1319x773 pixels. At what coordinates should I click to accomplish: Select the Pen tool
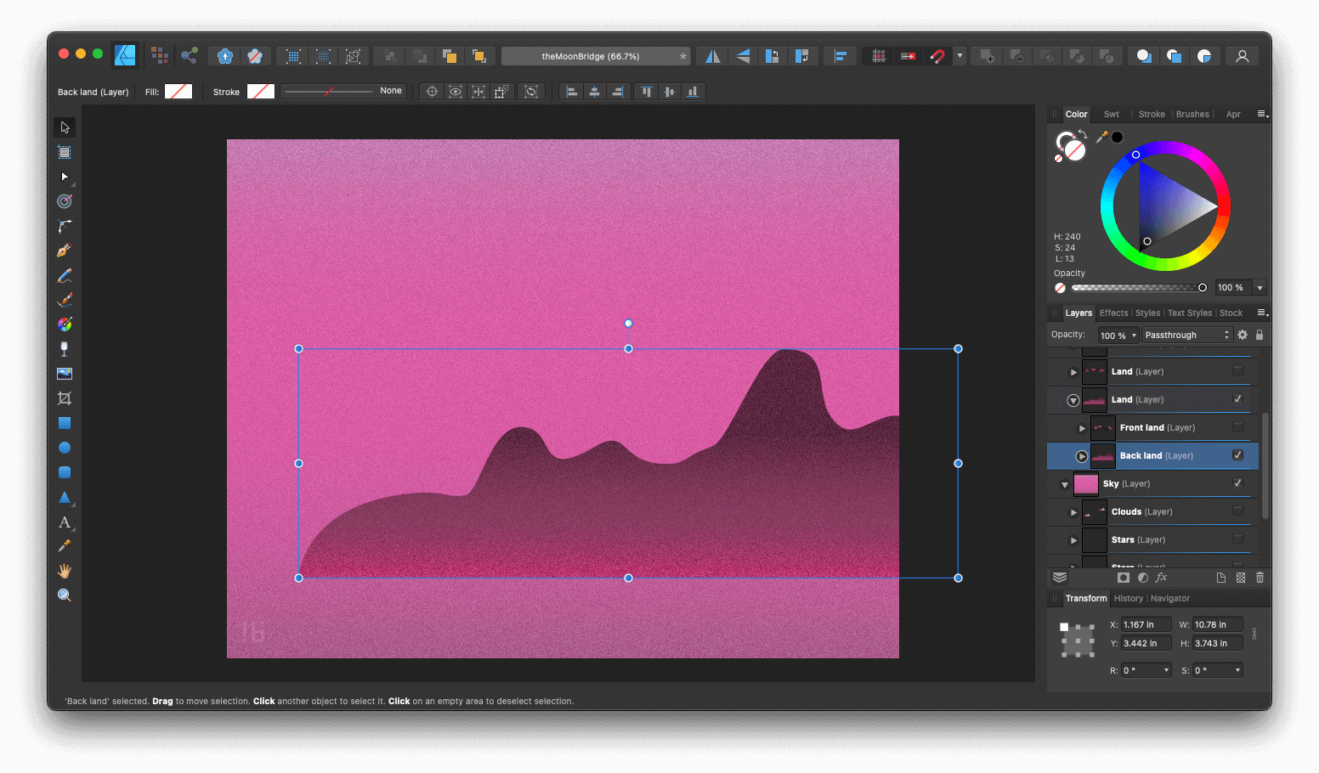point(65,250)
